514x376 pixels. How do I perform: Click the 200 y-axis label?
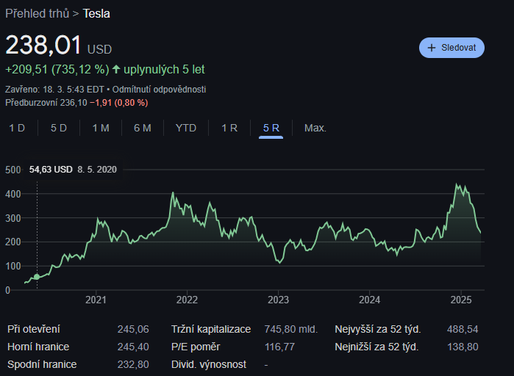[13, 242]
